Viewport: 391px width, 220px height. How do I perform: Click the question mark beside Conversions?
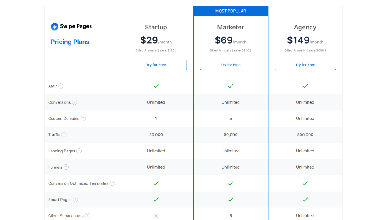(75, 102)
